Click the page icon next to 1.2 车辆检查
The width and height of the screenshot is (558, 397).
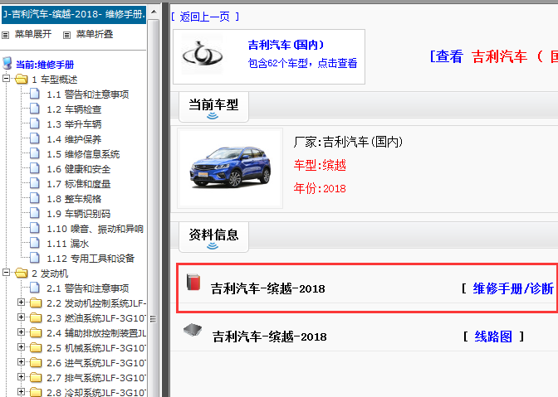(x=35, y=109)
